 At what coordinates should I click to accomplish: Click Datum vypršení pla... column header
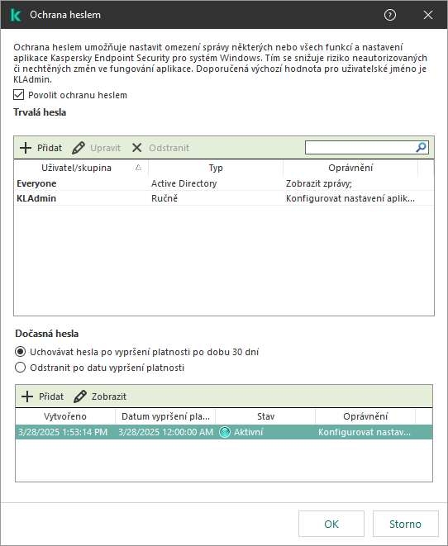(x=165, y=416)
